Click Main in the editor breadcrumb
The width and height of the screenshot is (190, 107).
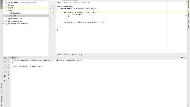[59, 55]
